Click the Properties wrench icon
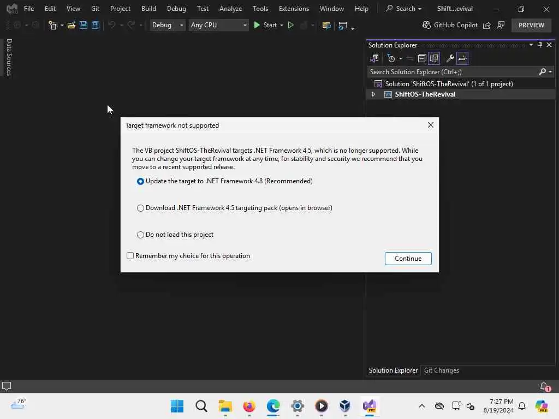The image size is (559, 419). point(450,58)
